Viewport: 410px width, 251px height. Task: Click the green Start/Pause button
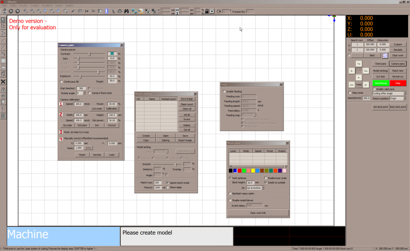(x=381, y=83)
